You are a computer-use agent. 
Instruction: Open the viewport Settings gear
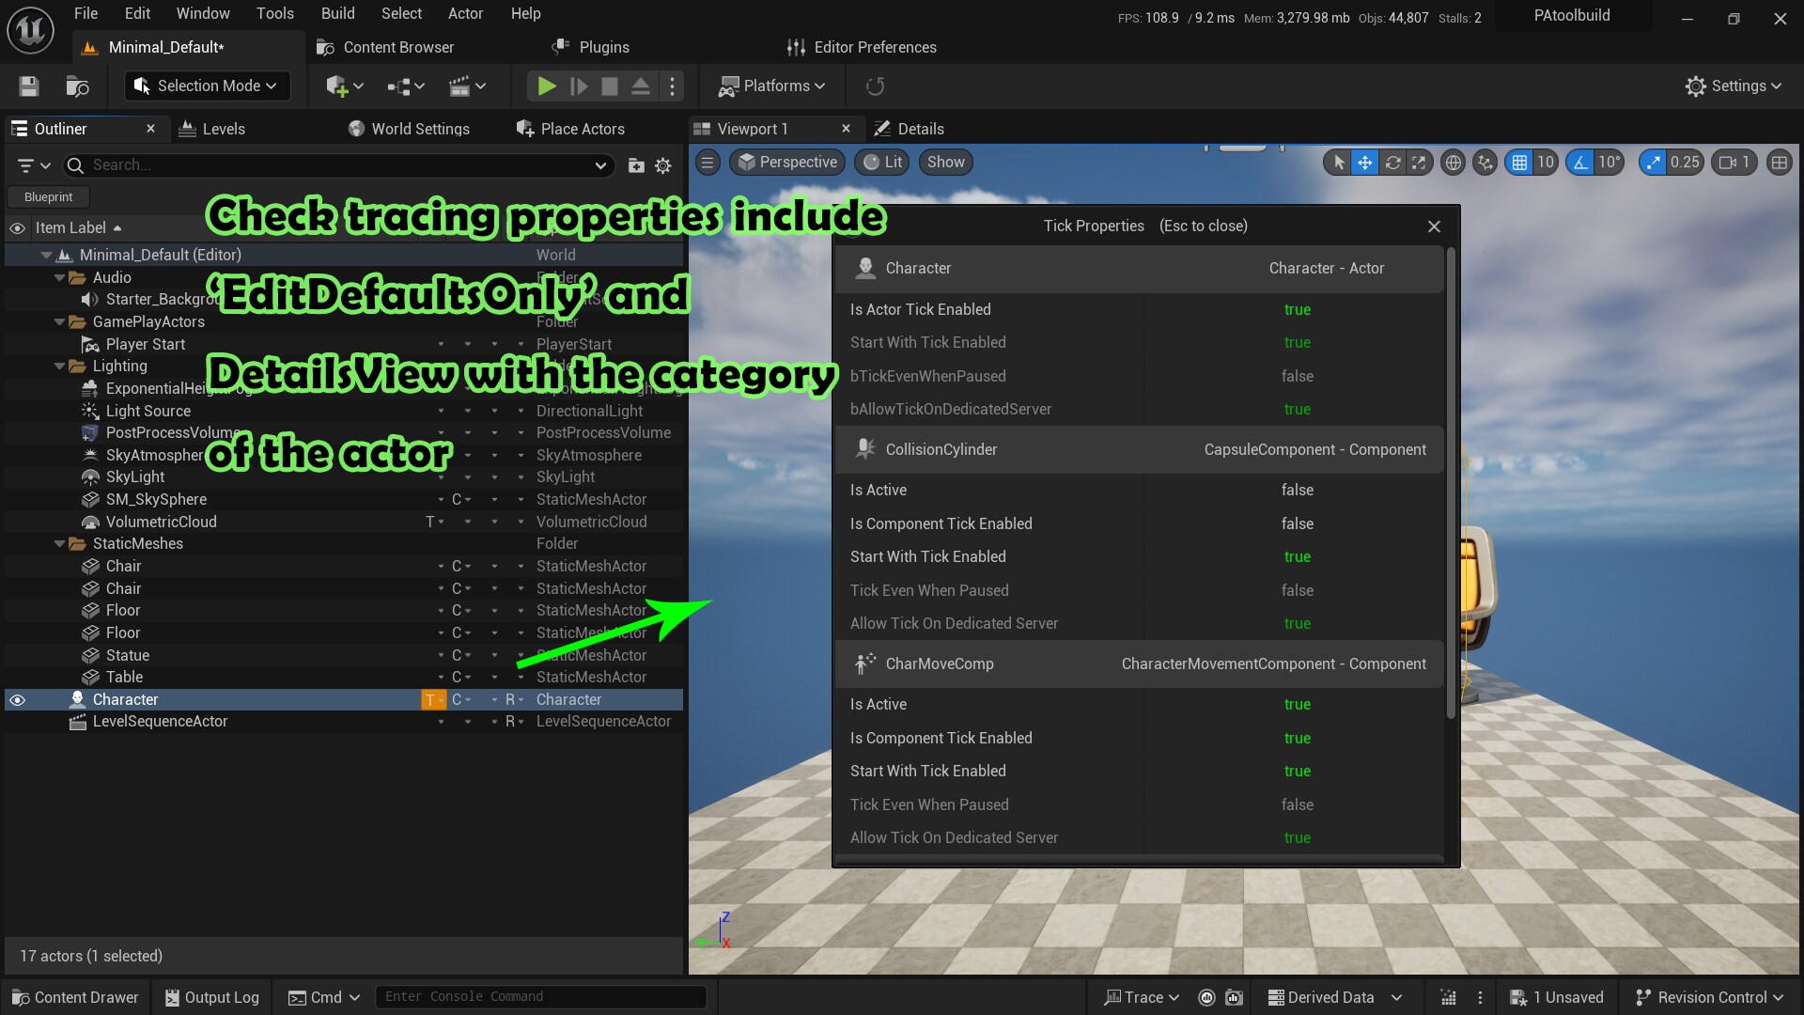1734,86
